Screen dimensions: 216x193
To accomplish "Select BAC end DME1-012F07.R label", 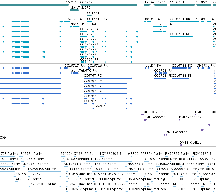I will click(x=154, y=112).
